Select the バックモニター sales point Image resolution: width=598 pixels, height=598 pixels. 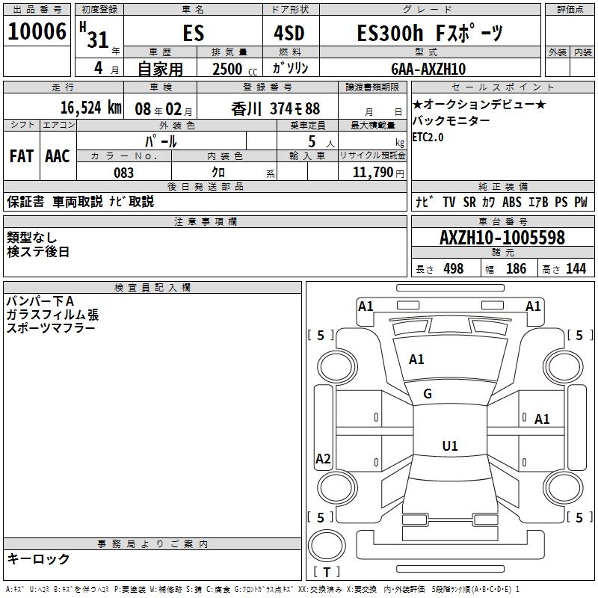coord(451,121)
